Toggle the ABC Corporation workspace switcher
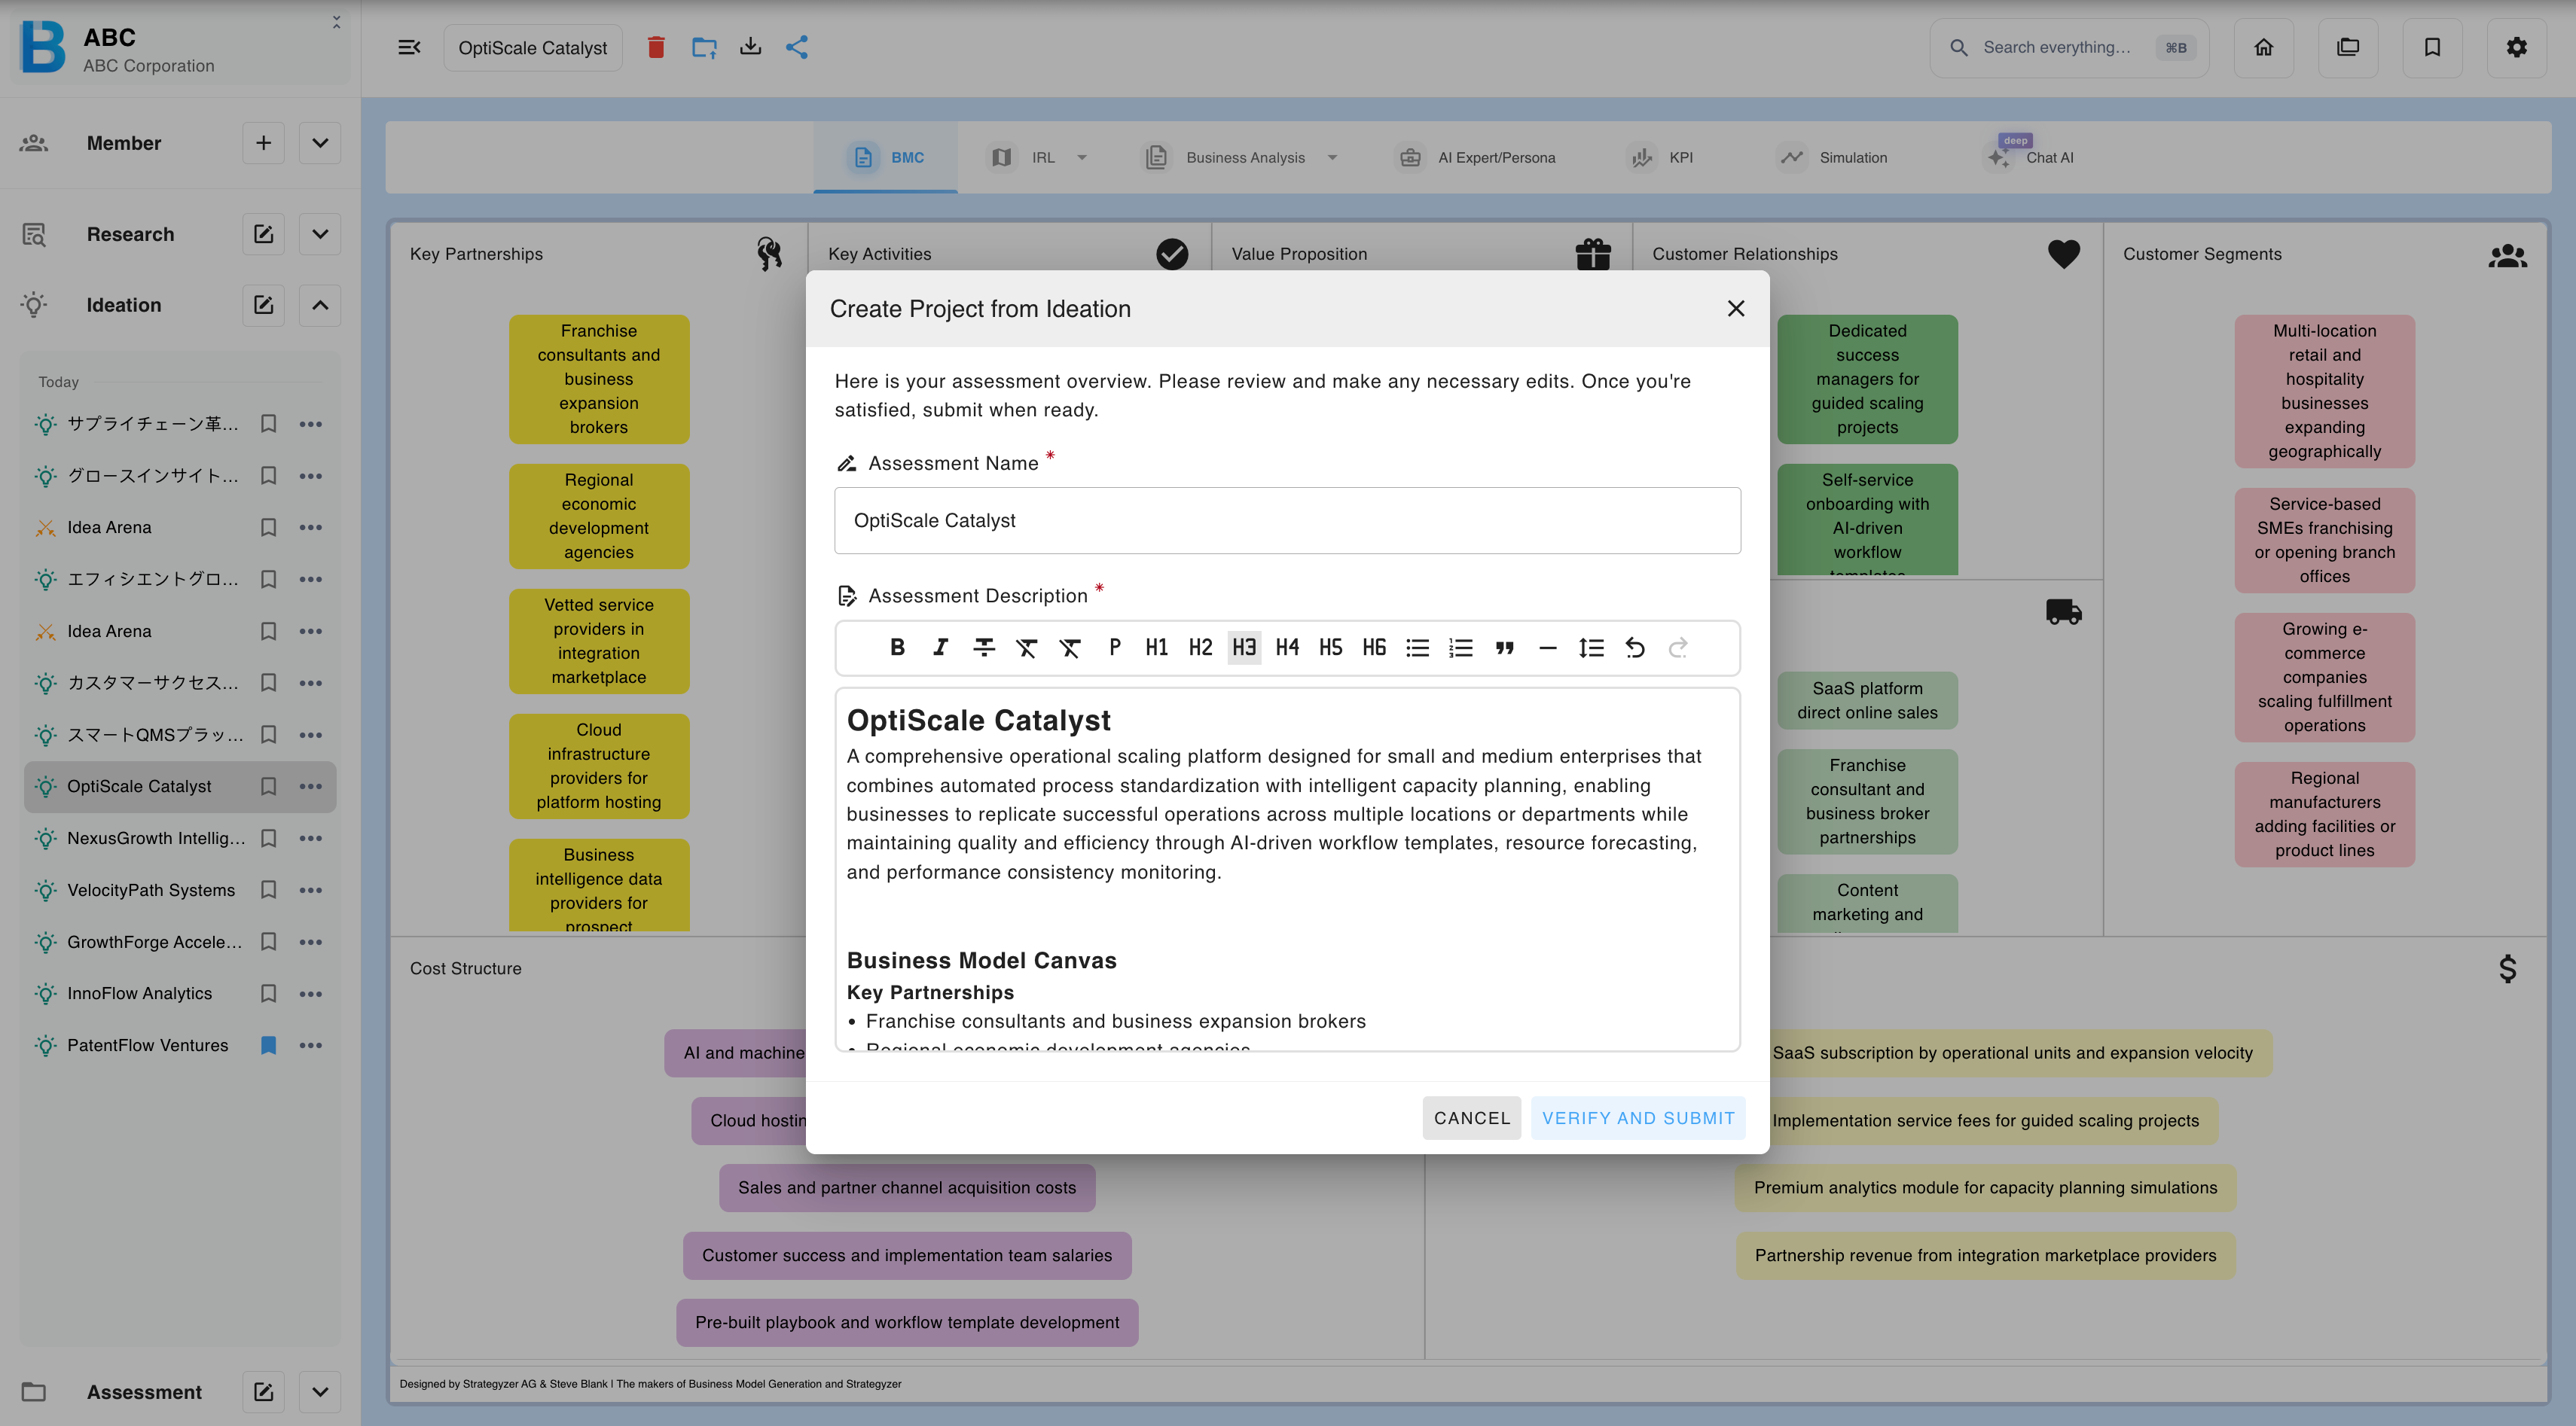Image resolution: width=2576 pixels, height=1426 pixels. [336, 22]
